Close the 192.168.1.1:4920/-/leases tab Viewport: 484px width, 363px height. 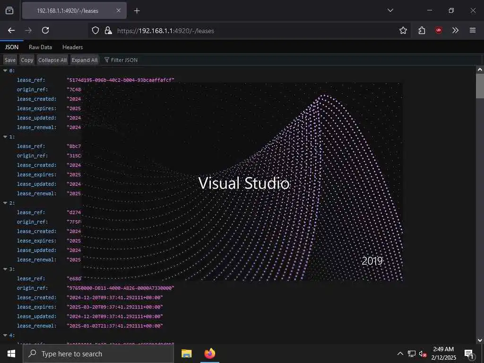click(119, 10)
